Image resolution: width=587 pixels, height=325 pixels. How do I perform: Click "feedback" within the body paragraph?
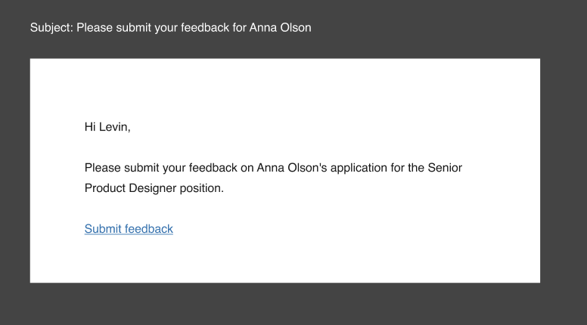213,168
